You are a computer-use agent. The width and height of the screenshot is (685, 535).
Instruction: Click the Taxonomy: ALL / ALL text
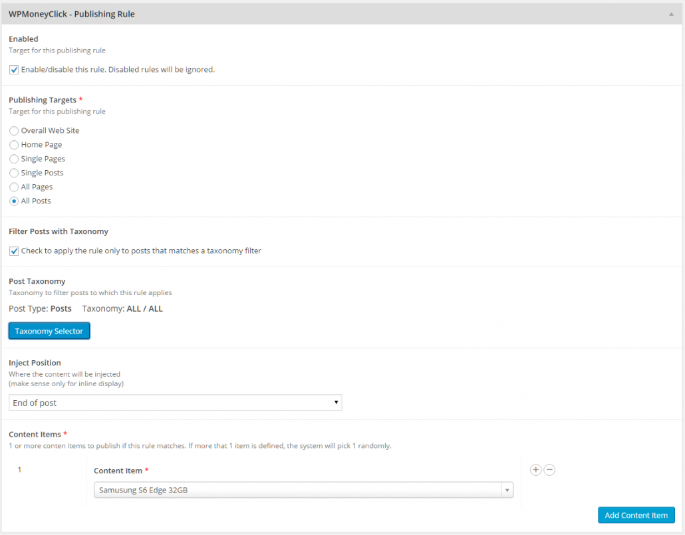122,309
